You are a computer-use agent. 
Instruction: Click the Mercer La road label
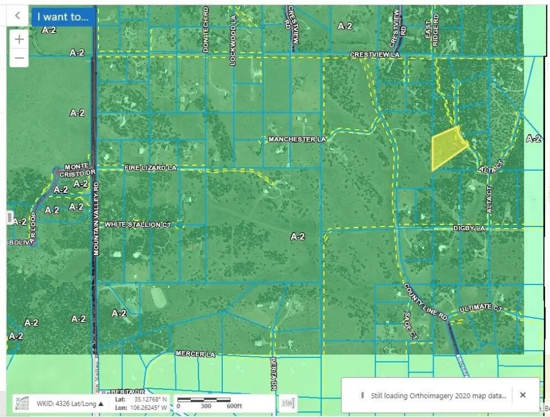(195, 354)
